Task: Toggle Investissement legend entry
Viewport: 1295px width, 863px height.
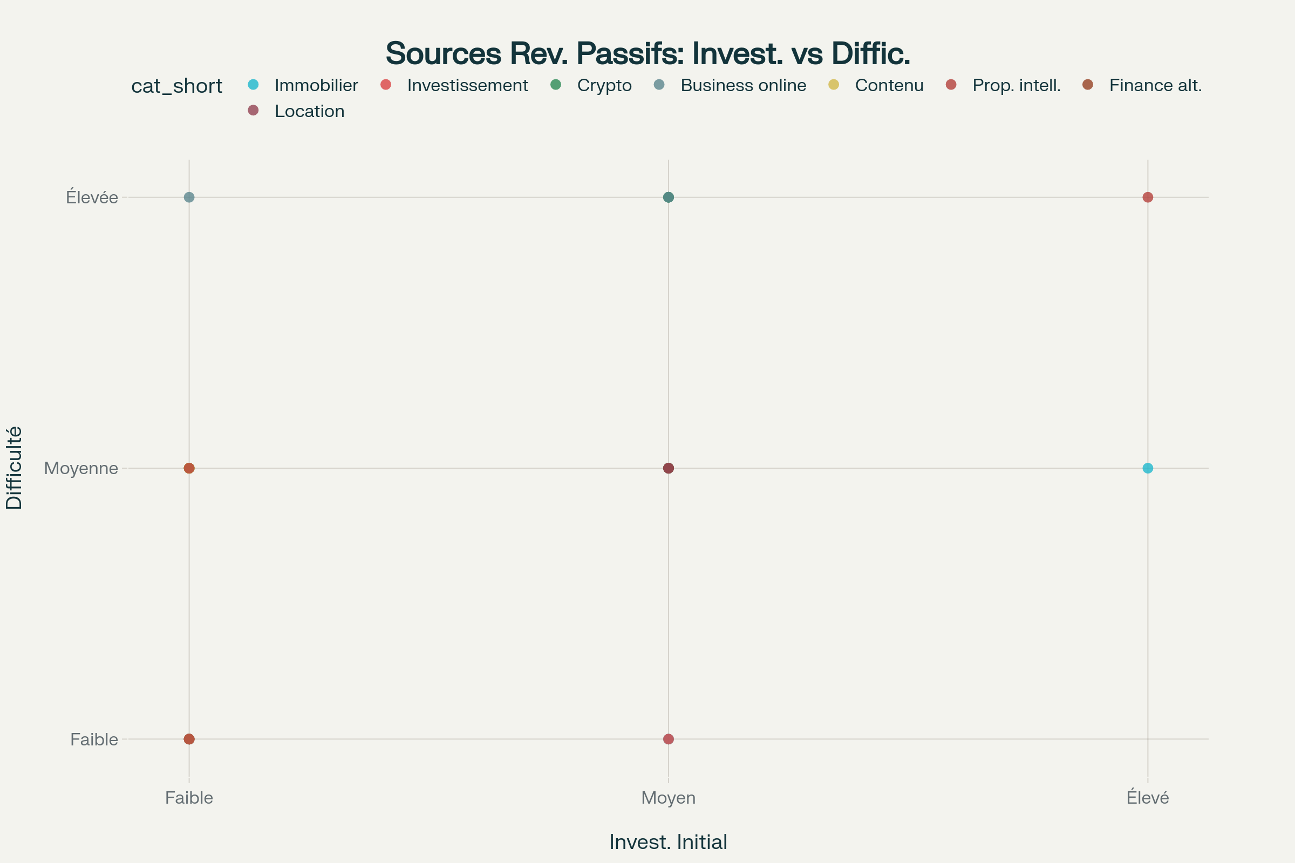Action: coord(467,85)
